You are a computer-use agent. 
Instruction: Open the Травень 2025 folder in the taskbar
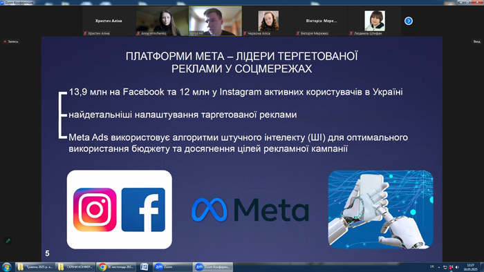[35, 266]
